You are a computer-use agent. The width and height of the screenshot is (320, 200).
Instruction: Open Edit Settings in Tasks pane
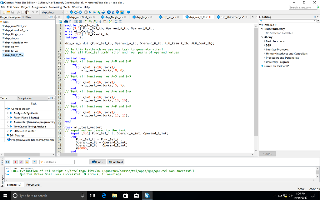tap(17, 136)
